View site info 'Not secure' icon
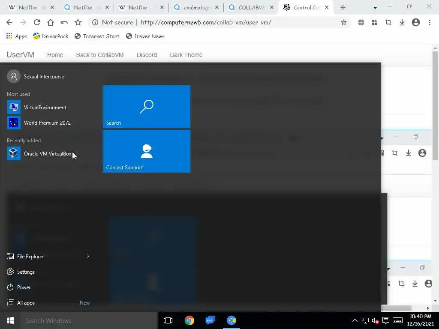 tap(95, 22)
